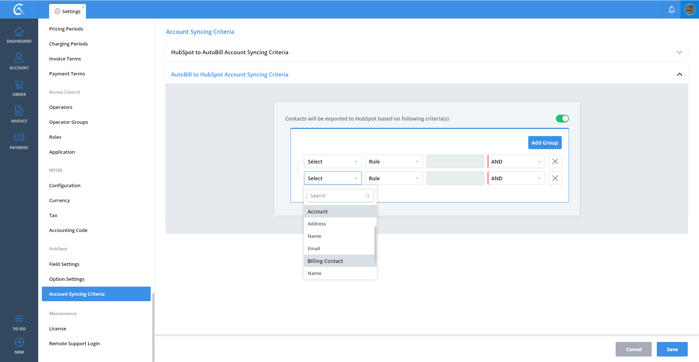Delete the second criteria row
Image resolution: width=699 pixels, height=362 pixels.
point(555,178)
